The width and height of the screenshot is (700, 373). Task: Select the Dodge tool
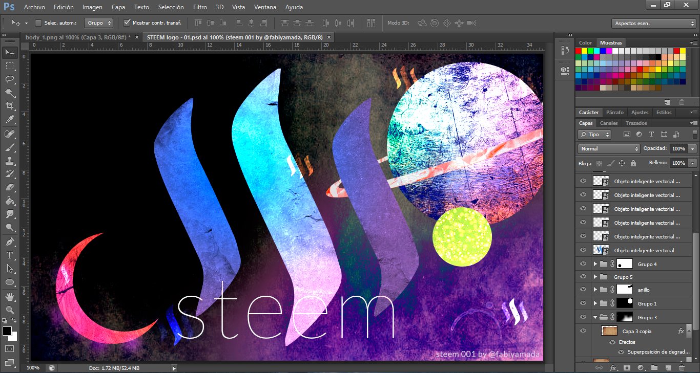[x=10, y=227]
